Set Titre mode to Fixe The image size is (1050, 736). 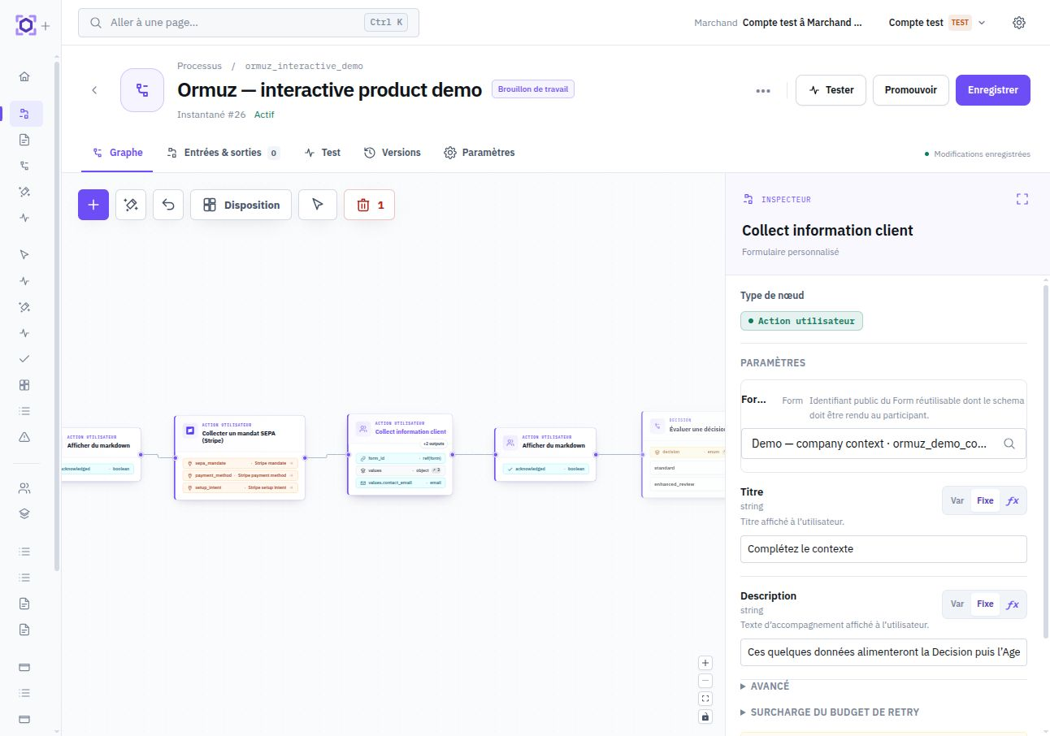coord(985,500)
